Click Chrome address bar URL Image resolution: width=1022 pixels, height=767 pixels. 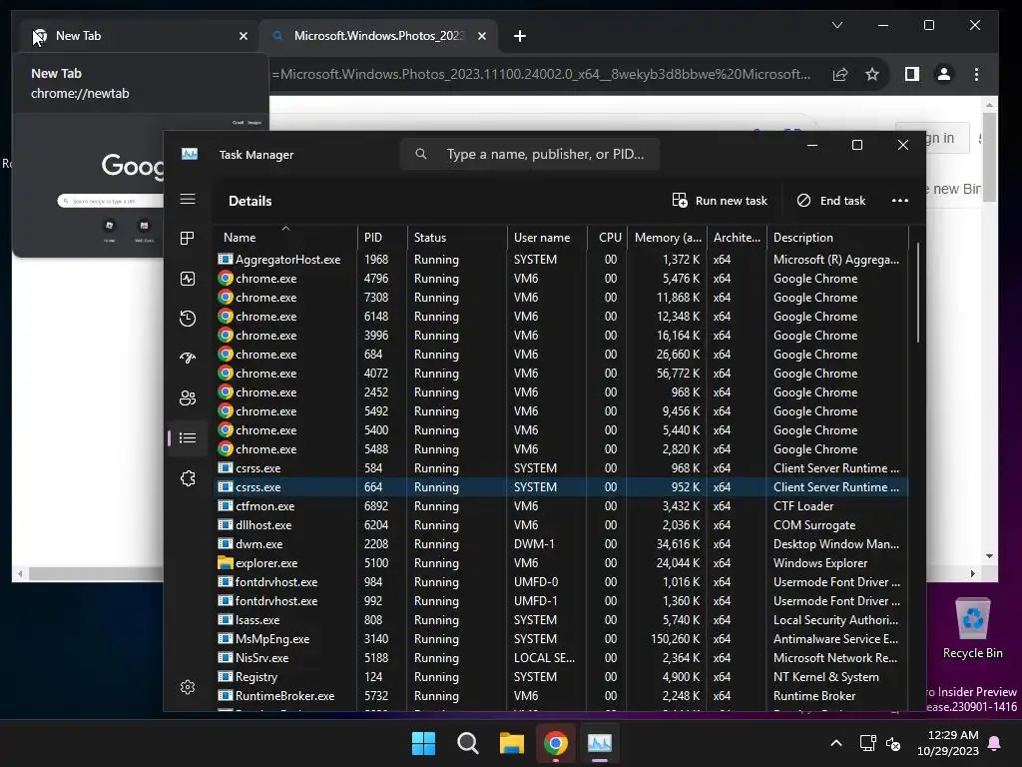[x=541, y=74]
